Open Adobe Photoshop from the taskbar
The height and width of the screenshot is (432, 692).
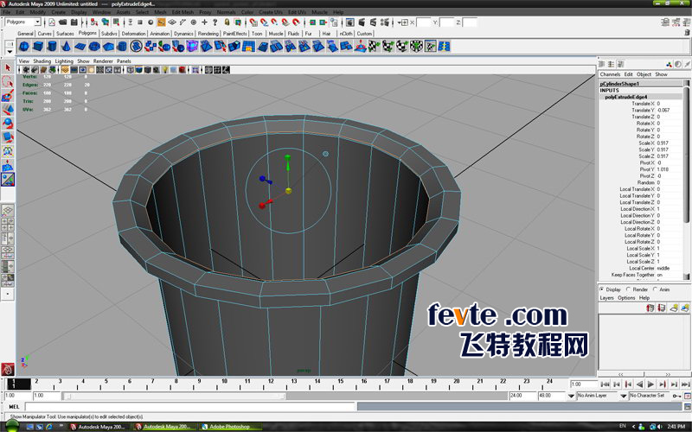(x=228, y=426)
